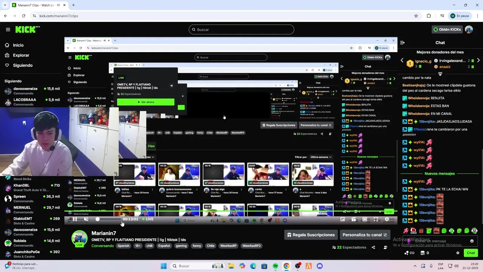
Task: Open the chat shop icon showing 0
Action: tap(425, 253)
